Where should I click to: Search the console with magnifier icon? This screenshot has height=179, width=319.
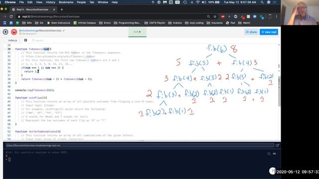(x=269, y=154)
